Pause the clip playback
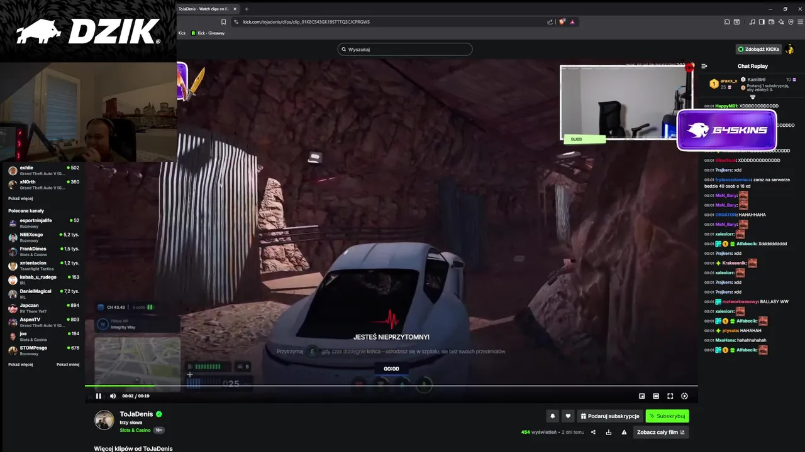This screenshot has width=805, height=452. coord(98,396)
